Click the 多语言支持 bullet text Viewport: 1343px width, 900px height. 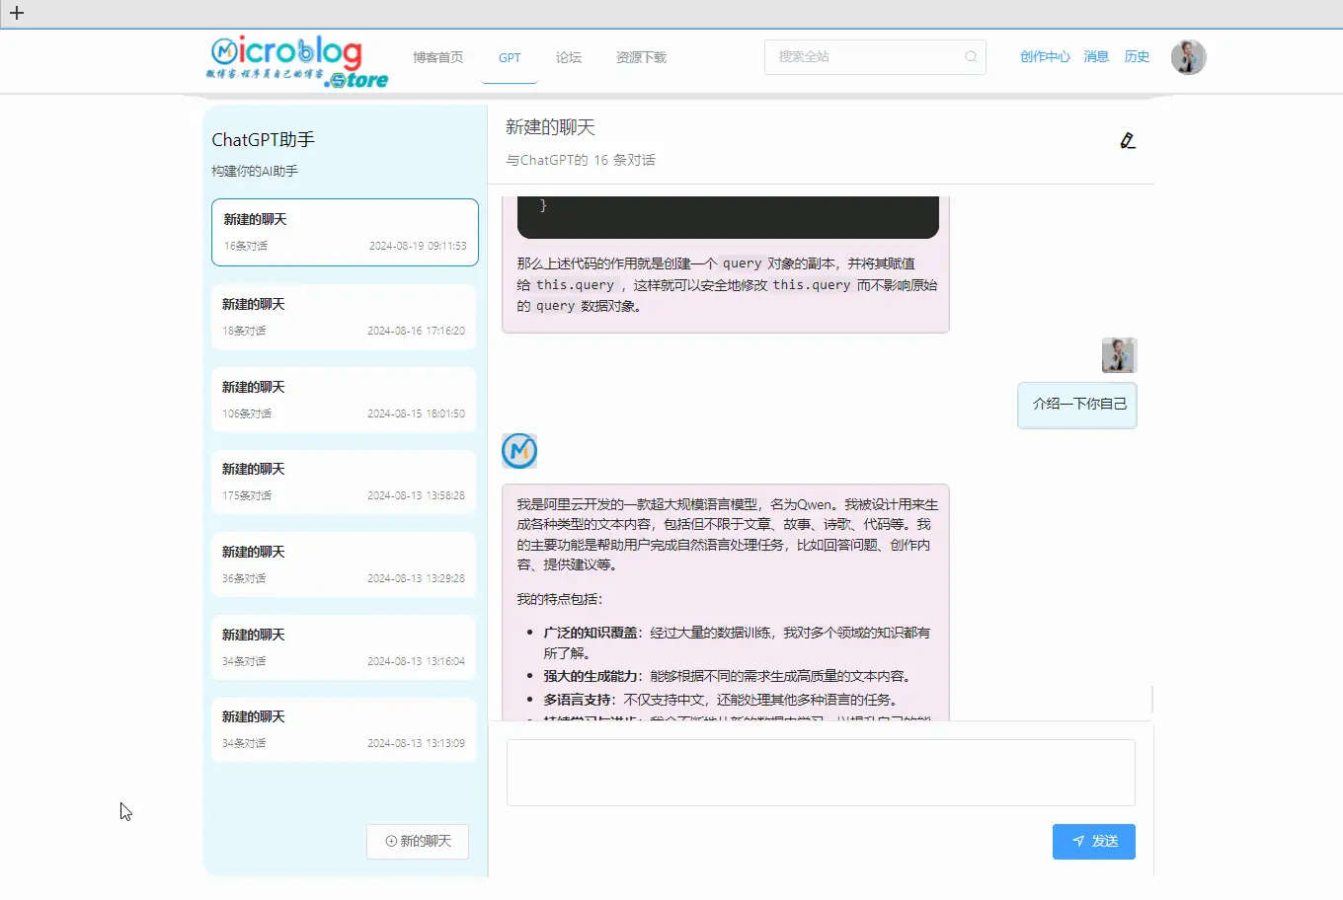click(578, 700)
